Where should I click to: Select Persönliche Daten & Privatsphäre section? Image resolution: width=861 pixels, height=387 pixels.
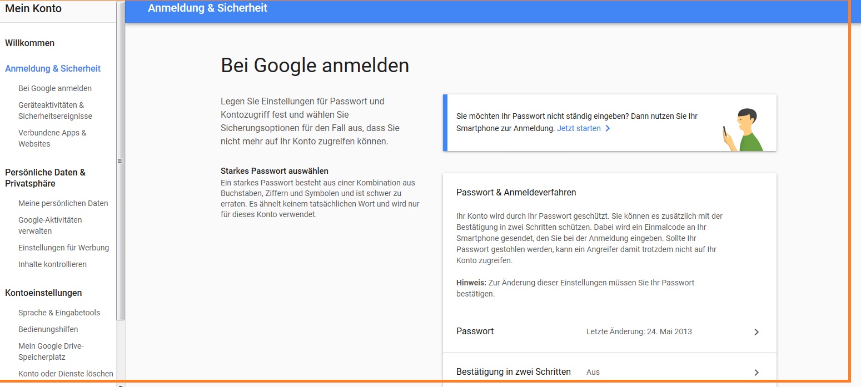click(45, 178)
